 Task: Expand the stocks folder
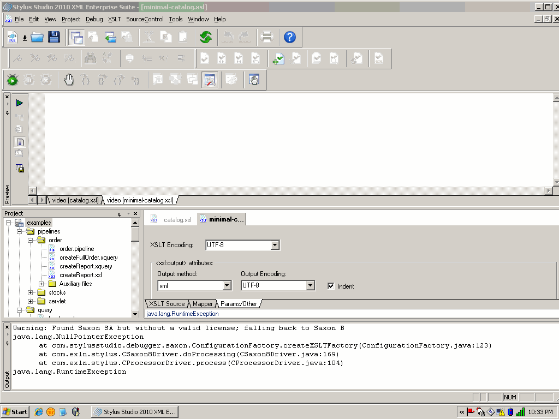click(31, 292)
